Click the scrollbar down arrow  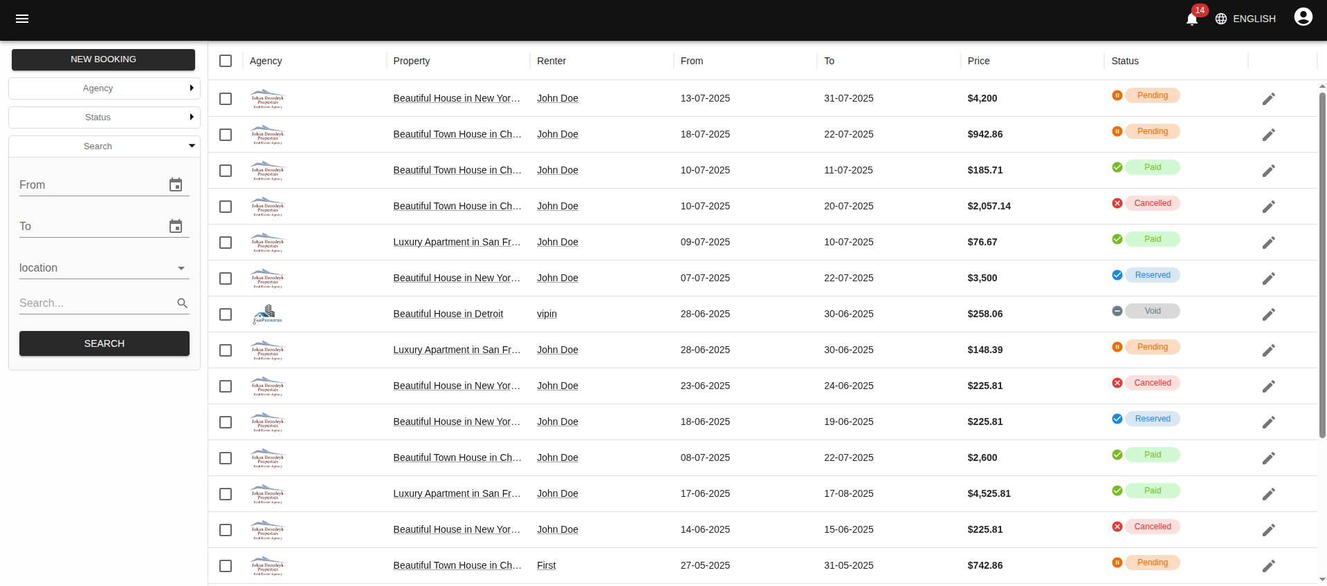(1322, 580)
